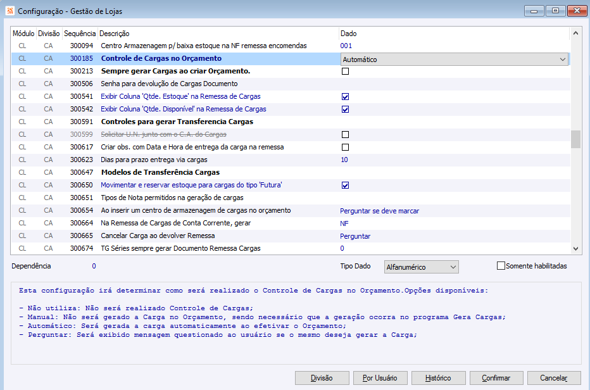590x390 pixels.
Task: Click sequence number '300647'
Action: click(81, 172)
